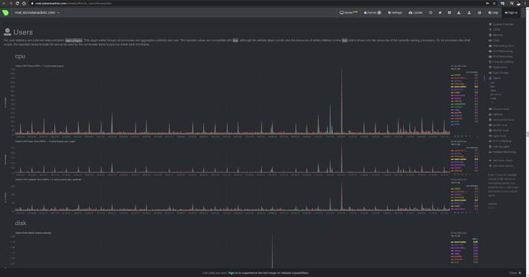Open Netdata Monitoring in sidebar
Screen dimensions: 529x277
[x=502, y=152]
